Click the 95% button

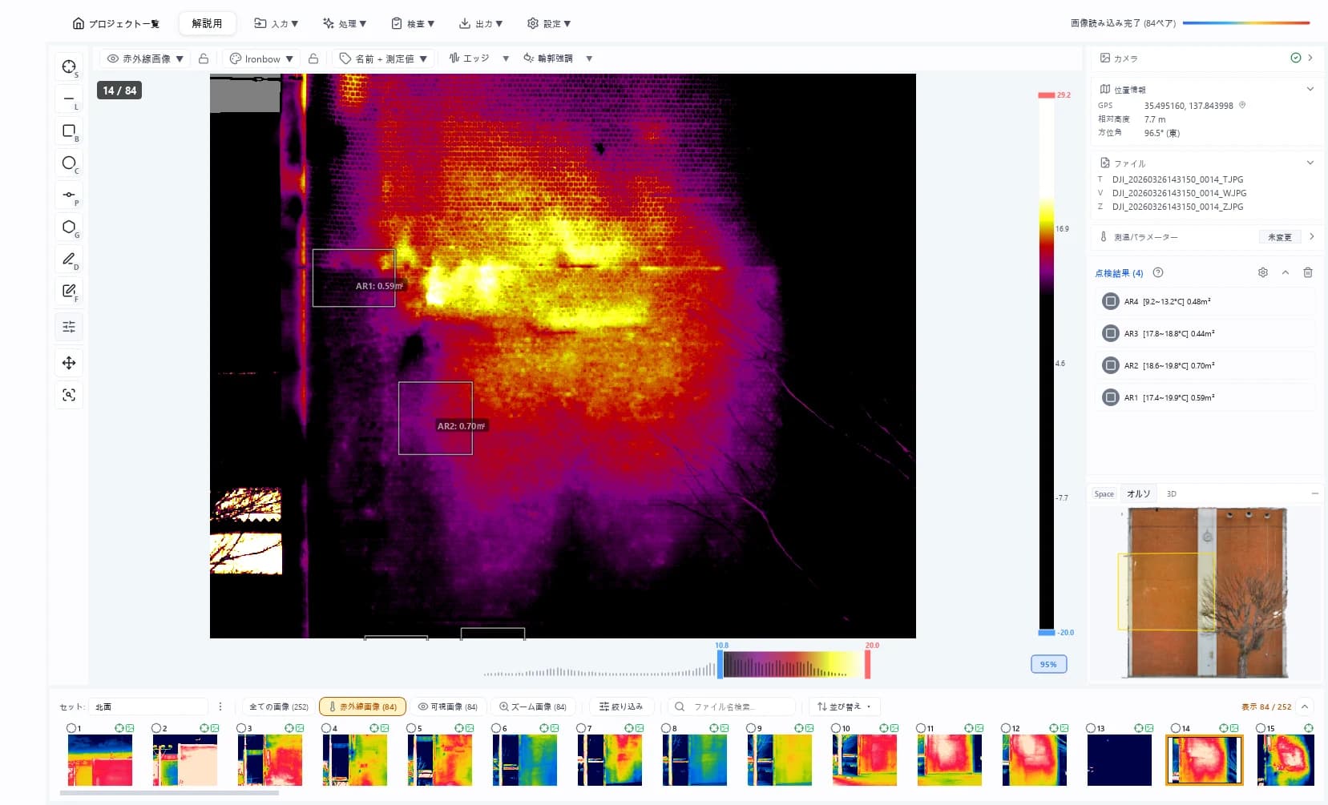coord(1048,664)
